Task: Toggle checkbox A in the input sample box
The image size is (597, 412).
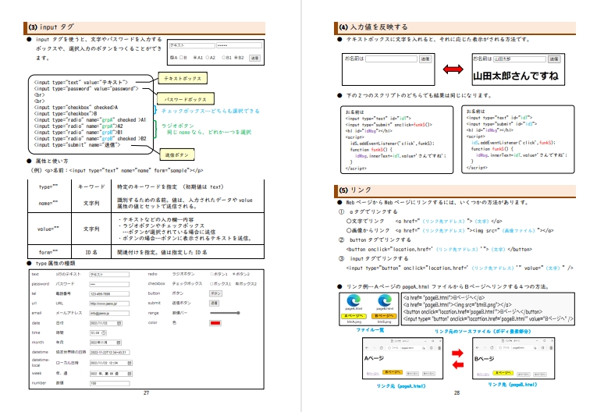Action: click(x=172, y=58)
